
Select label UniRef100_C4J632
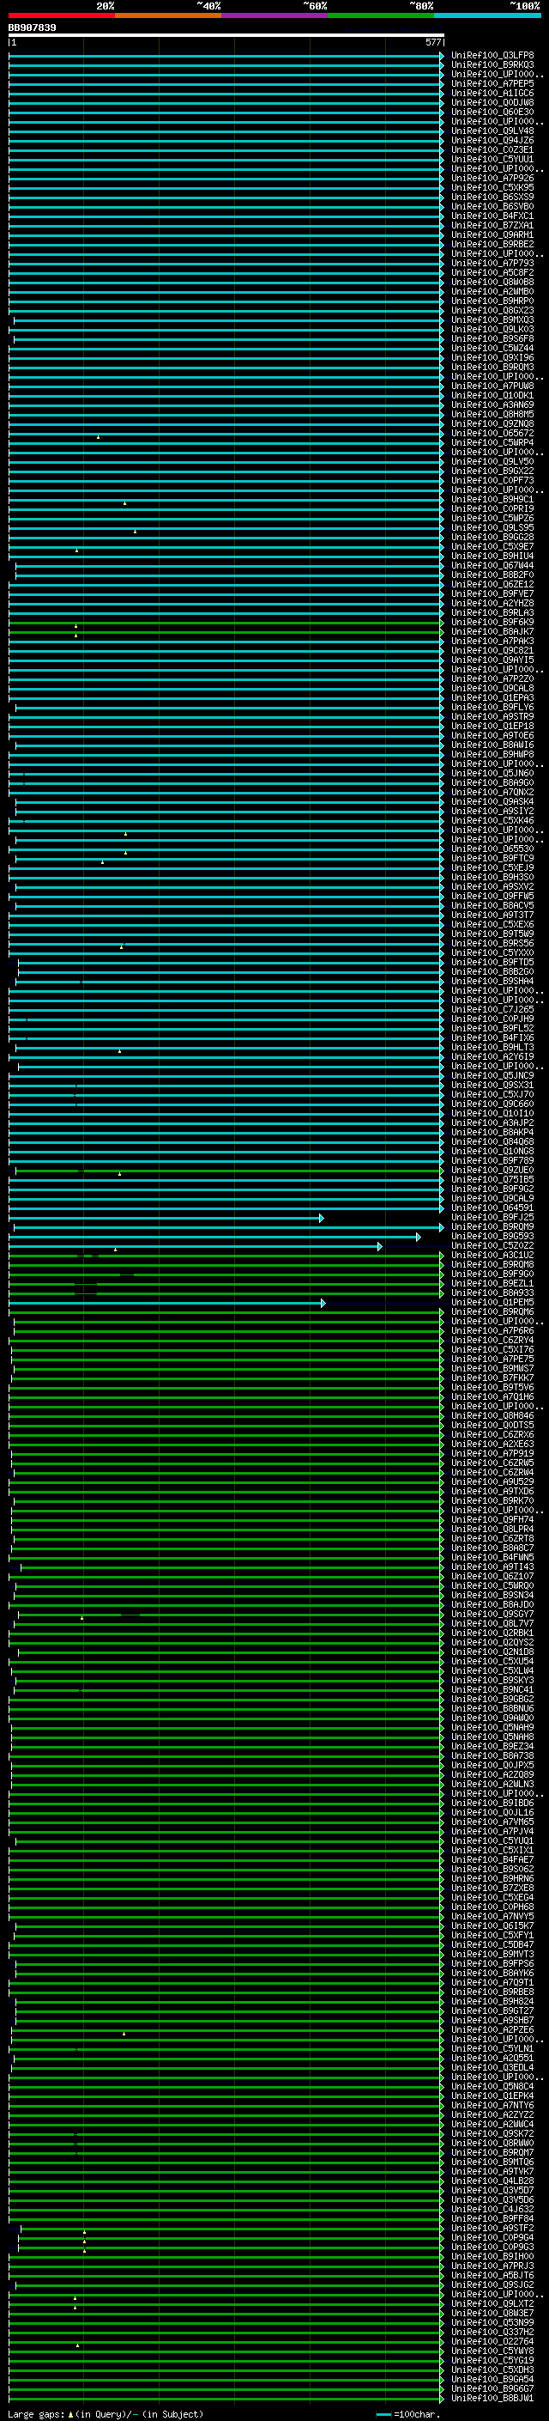point(492,2209)
